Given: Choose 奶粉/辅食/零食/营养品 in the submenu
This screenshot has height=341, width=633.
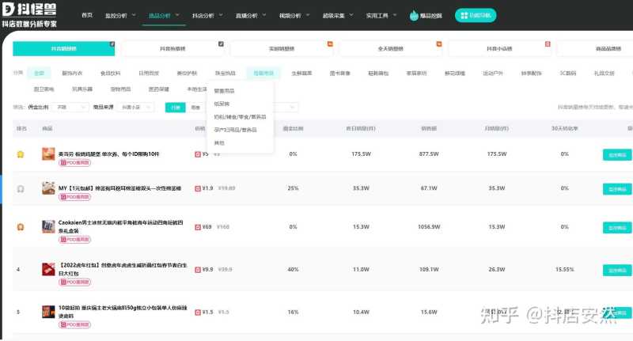Looking at the screenshot, I should 240,116.
